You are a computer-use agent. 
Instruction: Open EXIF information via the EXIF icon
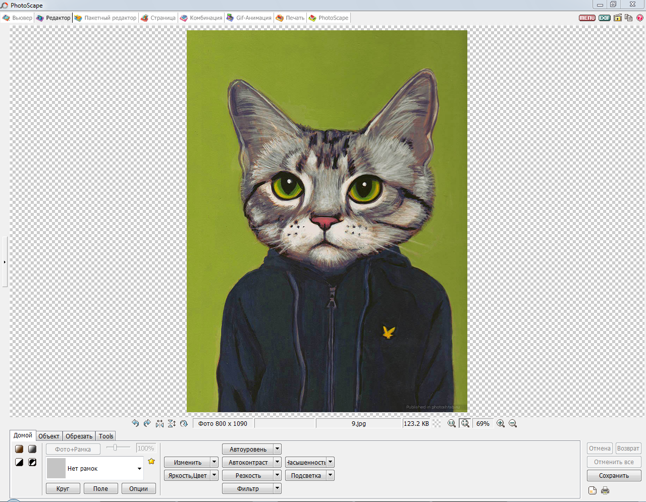(x=604, y=18)
